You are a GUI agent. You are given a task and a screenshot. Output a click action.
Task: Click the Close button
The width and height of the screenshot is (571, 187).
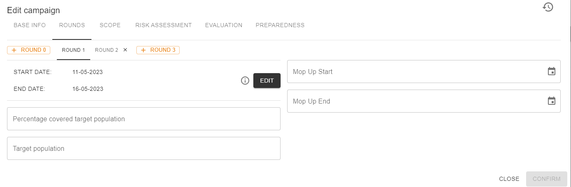509,179
